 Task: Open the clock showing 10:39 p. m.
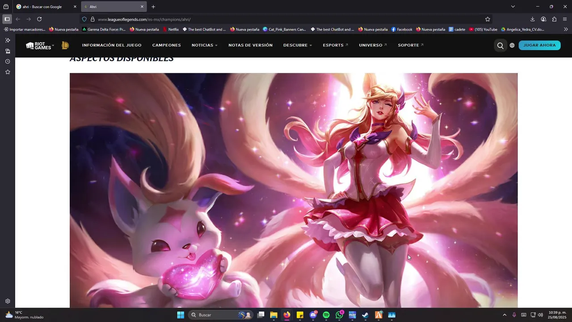pos(557,315)
